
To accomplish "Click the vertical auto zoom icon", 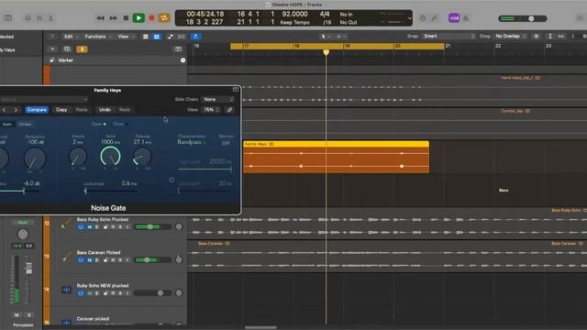I will click(x=550, y=37).
